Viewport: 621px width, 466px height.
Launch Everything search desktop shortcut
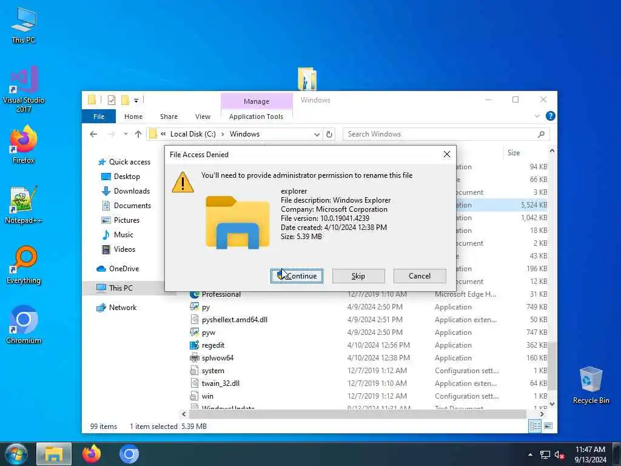point(24,265)
